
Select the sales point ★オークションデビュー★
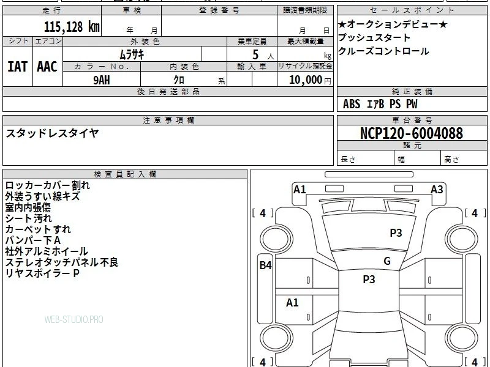(393, 24)
